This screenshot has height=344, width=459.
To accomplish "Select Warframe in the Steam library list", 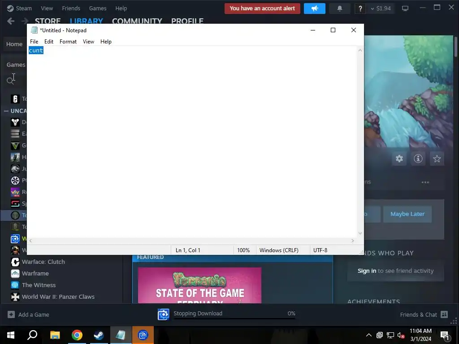I will pyautogui.click(x=35, y=274).
